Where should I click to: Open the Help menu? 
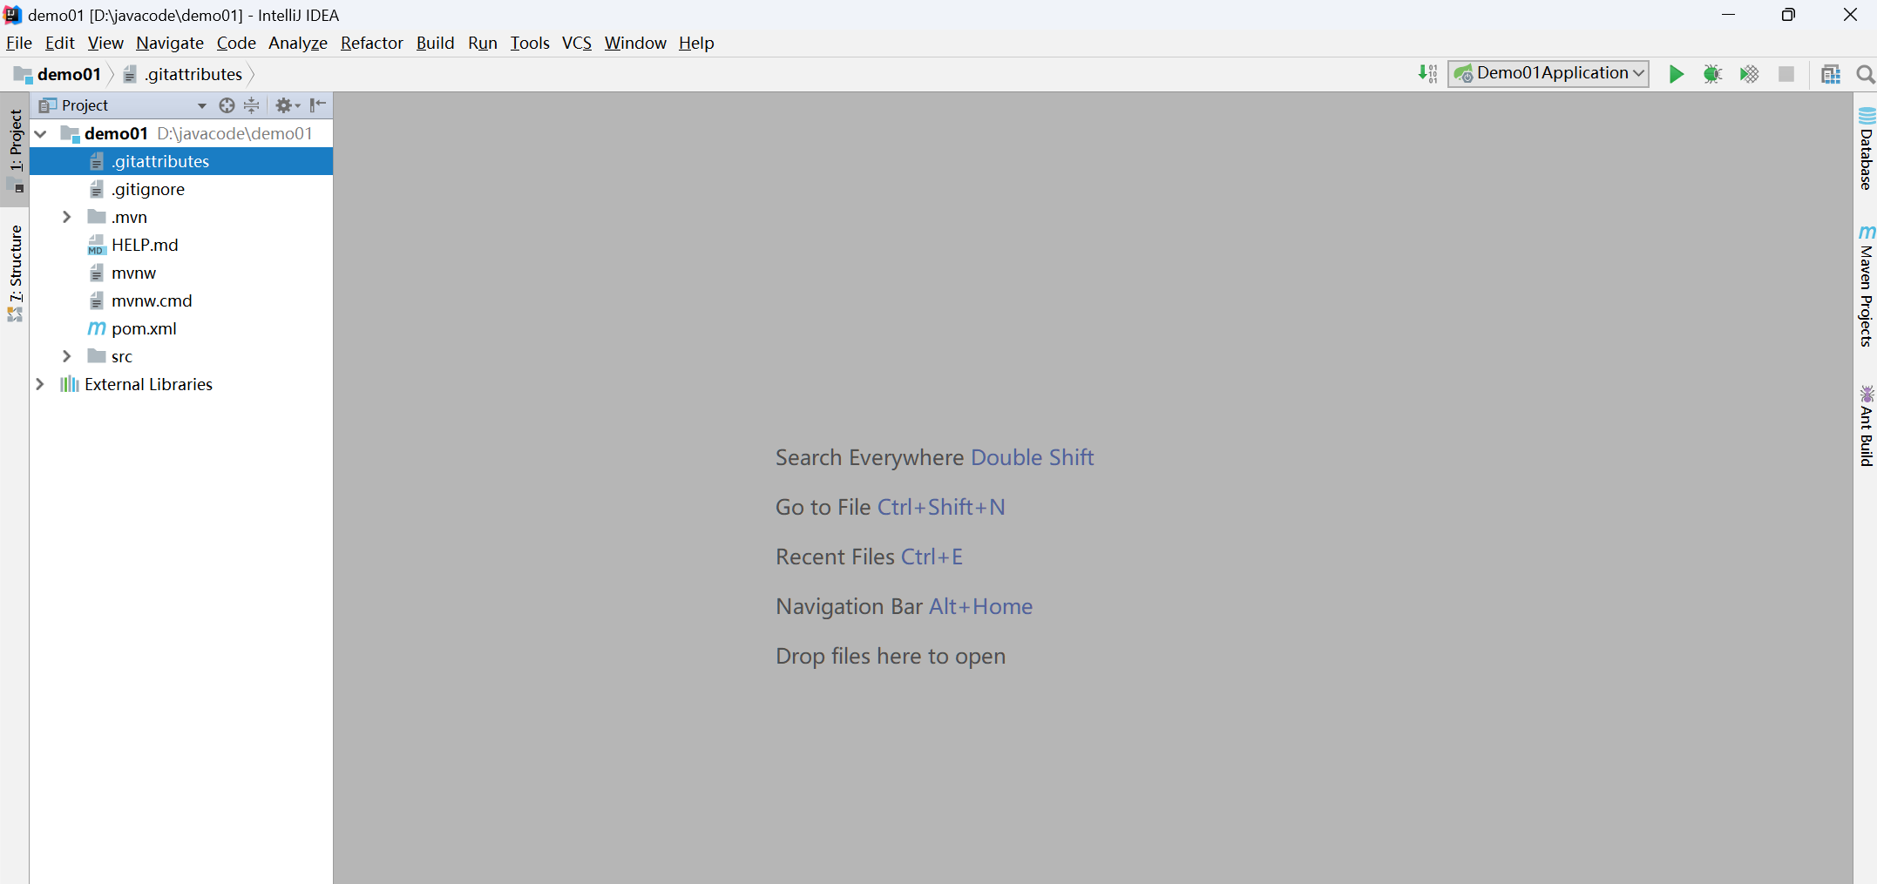pyautogui.click(x=696, y=43)
